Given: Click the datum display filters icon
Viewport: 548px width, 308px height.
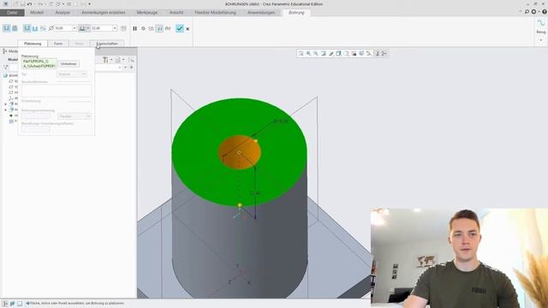Looking at the screenshot, I should tap(369, 53).
